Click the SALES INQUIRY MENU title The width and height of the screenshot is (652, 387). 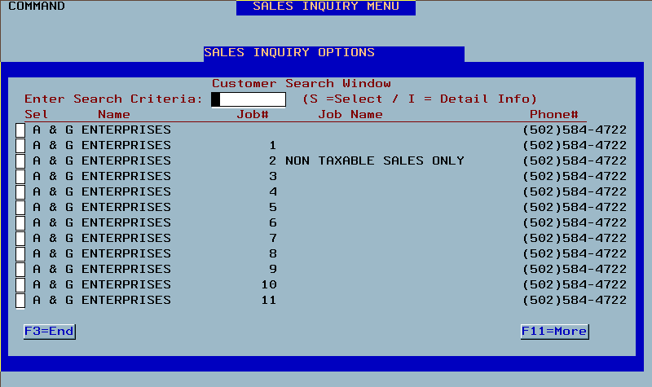pyautogui.click(x=326, y=7)
